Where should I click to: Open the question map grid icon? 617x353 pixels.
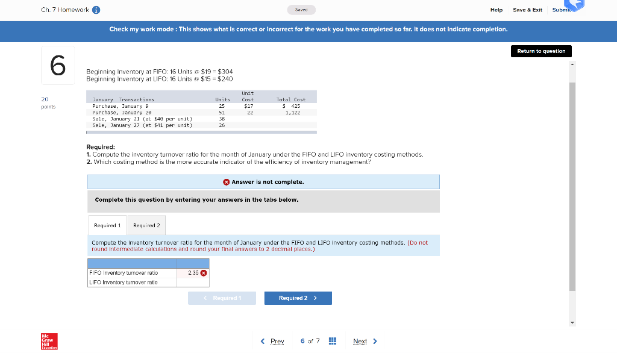332,341
